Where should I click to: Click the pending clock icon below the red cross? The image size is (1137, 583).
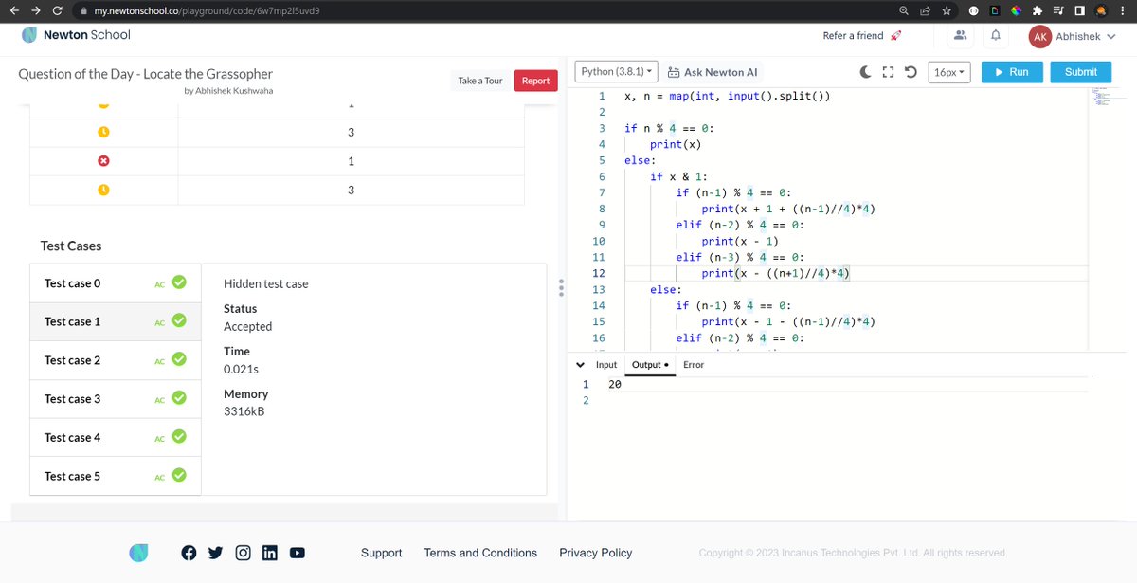(x=104, y=191)
